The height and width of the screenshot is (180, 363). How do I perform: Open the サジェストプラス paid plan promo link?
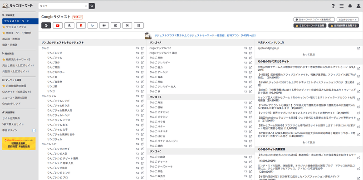tap(205, 36)
